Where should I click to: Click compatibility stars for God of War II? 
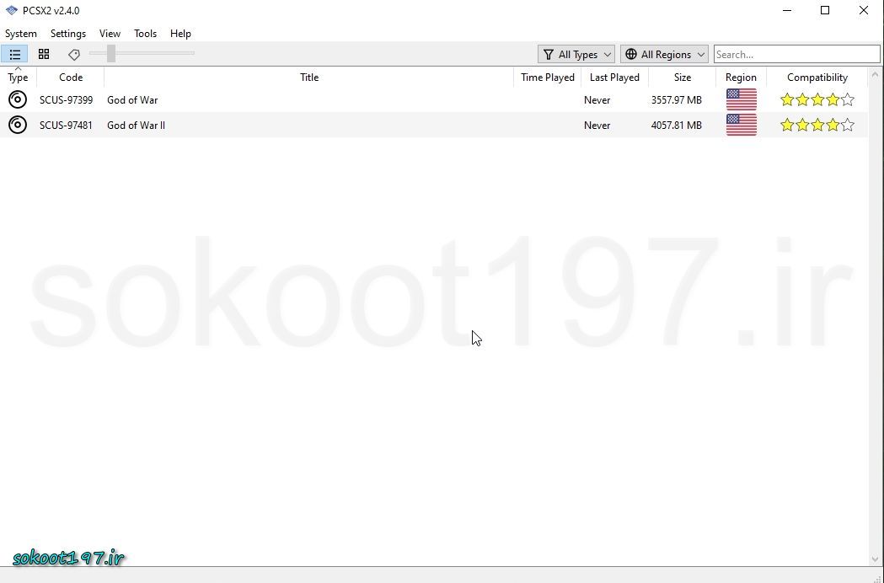coord(817,126)
